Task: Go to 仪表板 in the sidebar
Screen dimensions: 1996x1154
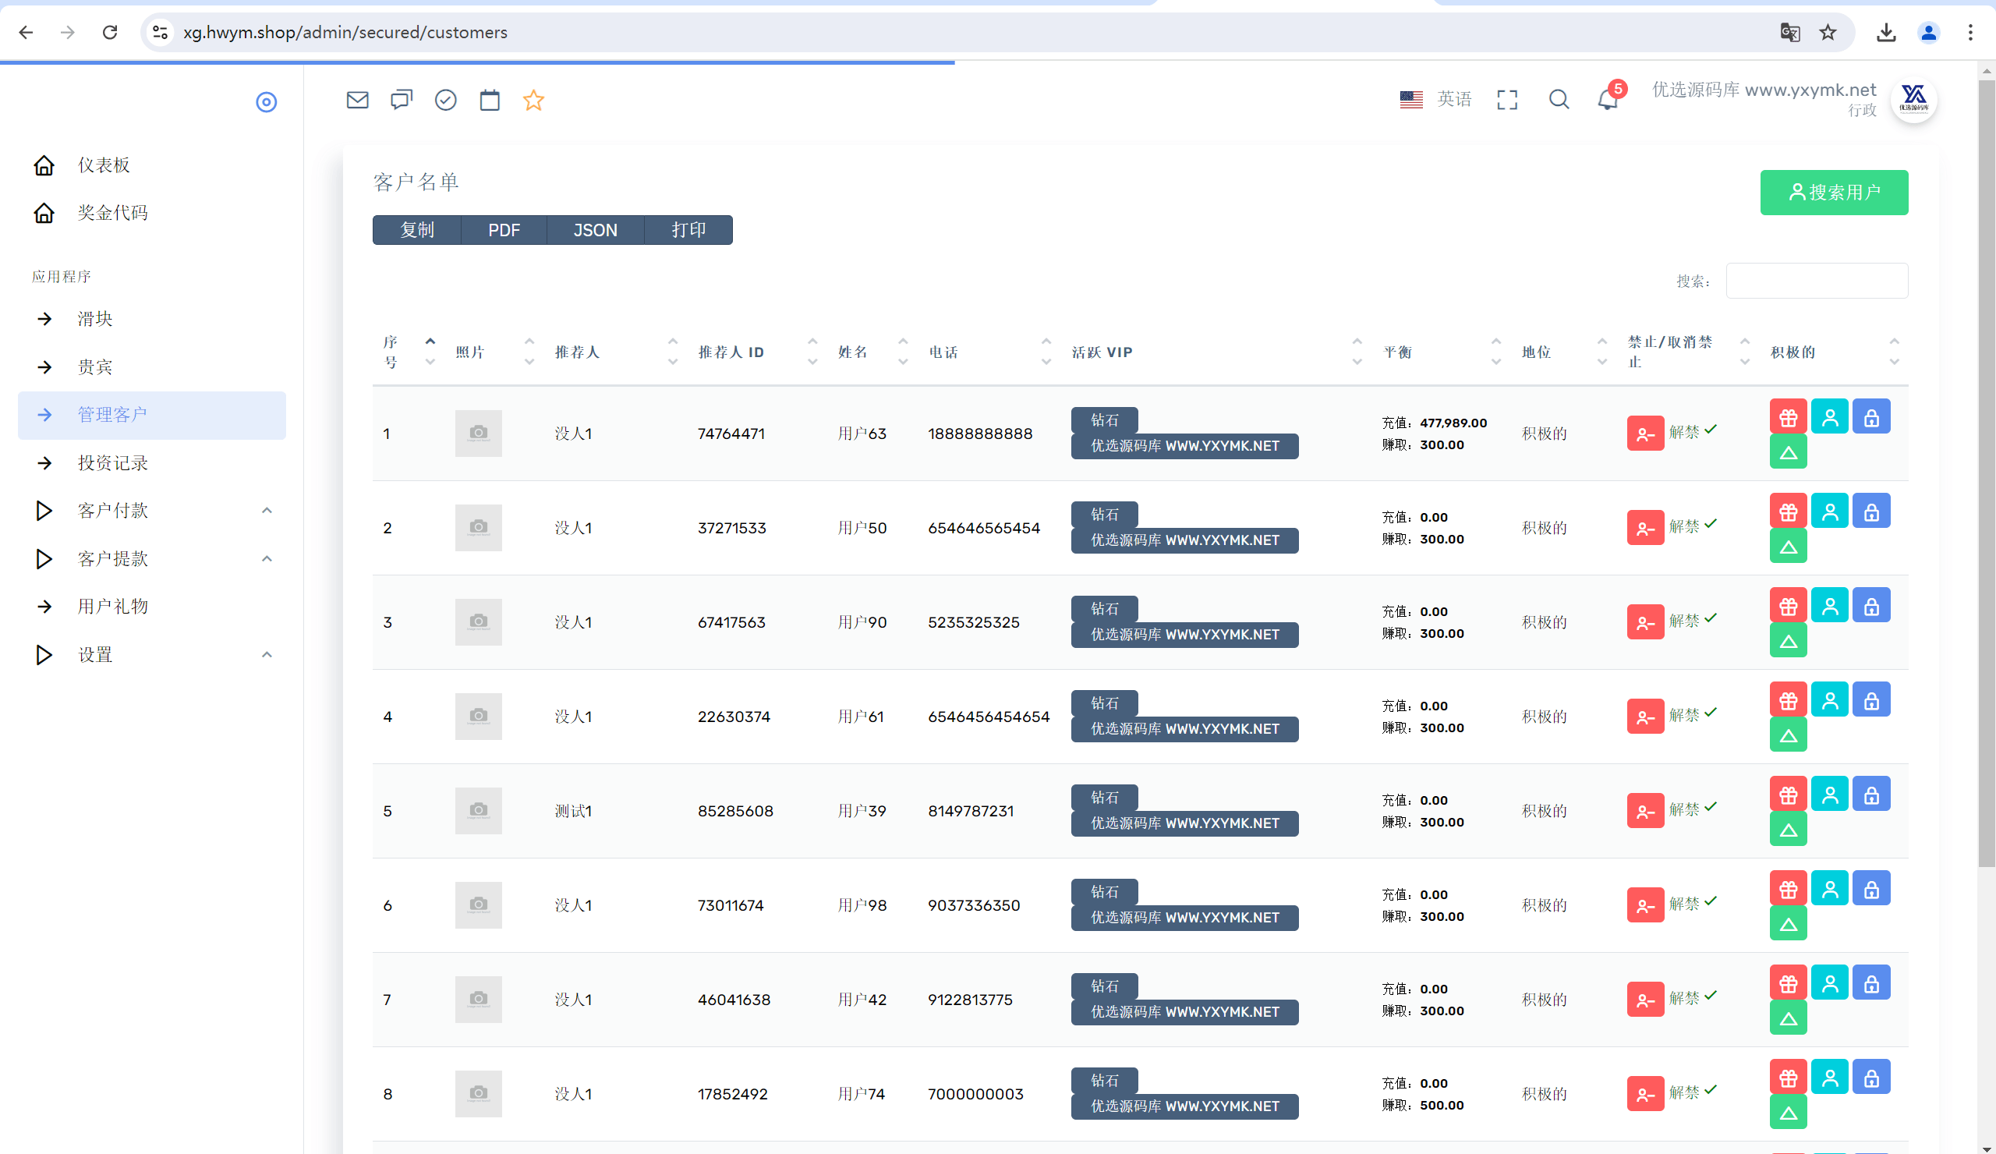Action: pos(152,165)
